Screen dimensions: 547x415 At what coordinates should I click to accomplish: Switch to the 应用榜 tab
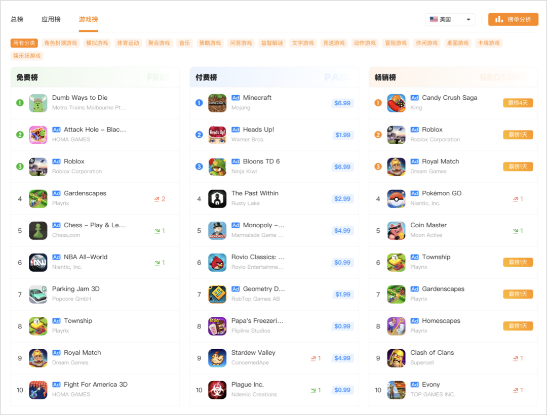click(51, 20)
